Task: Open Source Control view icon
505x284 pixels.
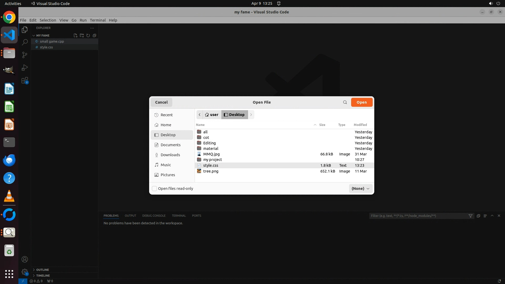Action: point(25,55)
